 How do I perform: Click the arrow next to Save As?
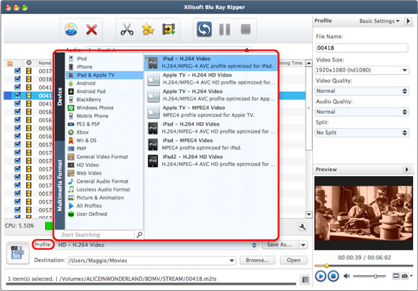pyautogui.click(x=303, y=245)
